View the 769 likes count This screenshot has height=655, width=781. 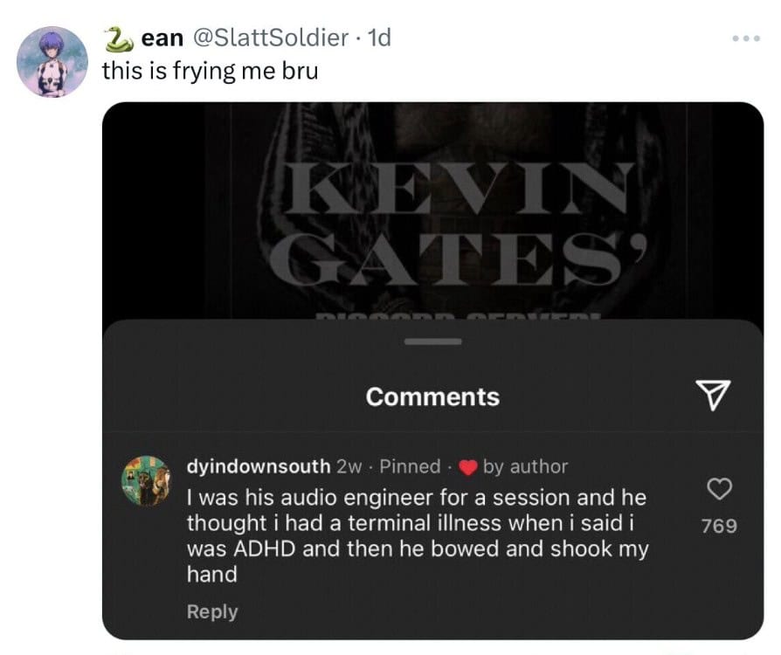pyautogui.click(x=718, y=526)
